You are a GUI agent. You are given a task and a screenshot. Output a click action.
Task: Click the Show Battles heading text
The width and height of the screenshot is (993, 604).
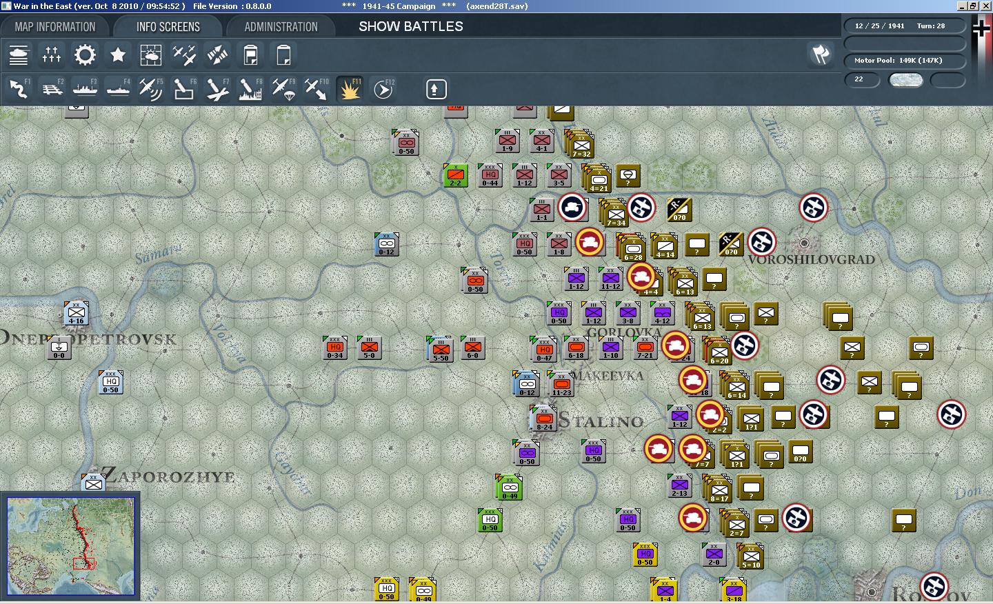point(411,26)
